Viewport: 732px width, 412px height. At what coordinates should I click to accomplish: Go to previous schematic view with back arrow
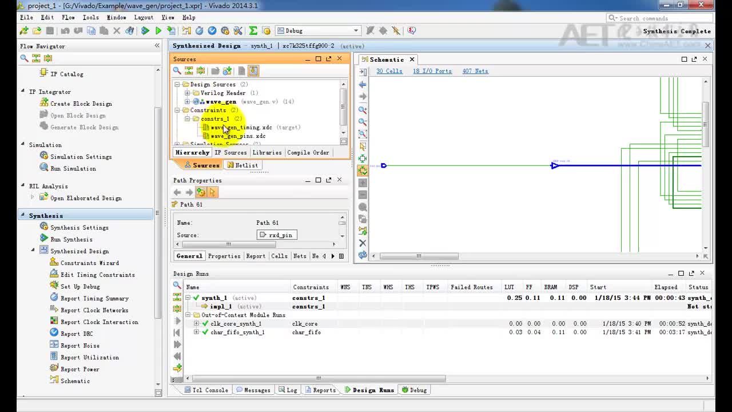click(363, 84)
